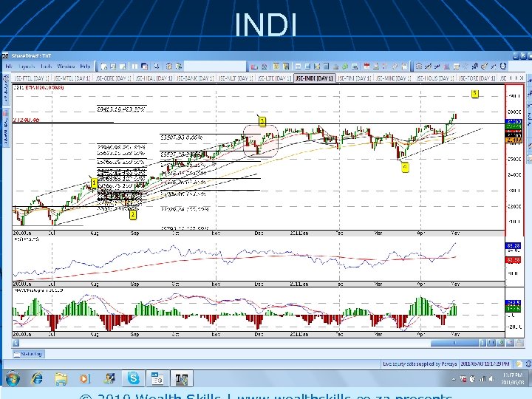The image size is (532, 399).
Task: Click the gear settings toolbar icon
Action: (168, 66)
